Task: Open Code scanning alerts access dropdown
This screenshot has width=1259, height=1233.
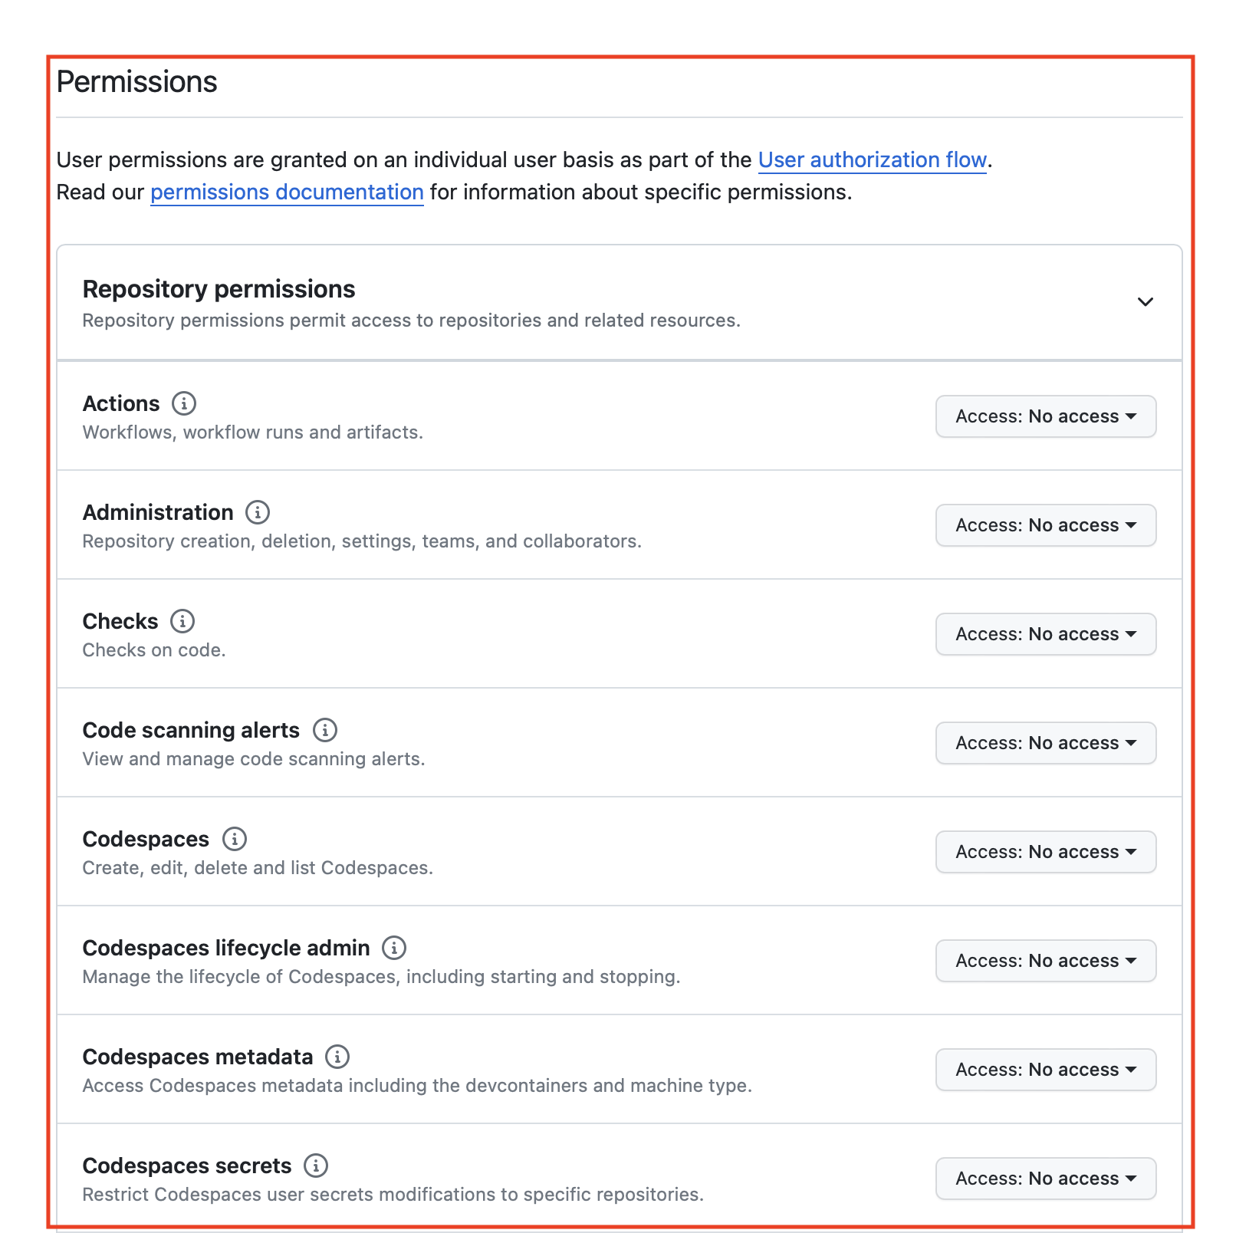Action: pos(1045,743)
